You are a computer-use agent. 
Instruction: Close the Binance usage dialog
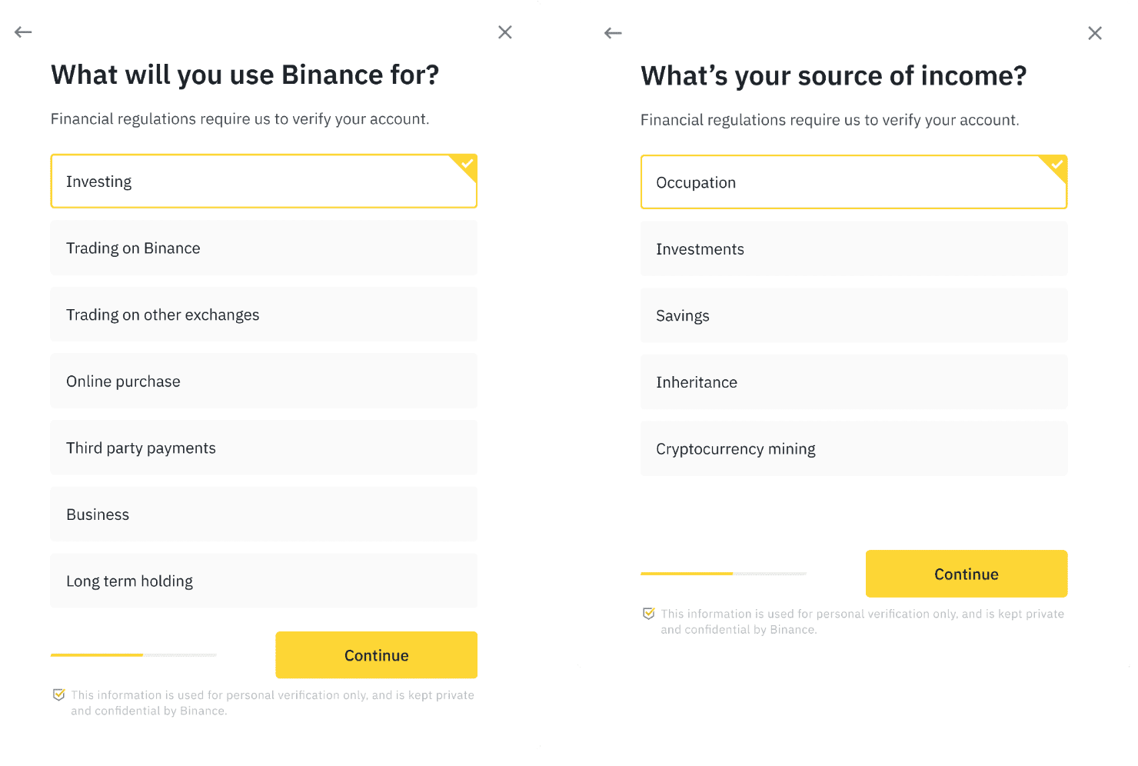point(505,32)
